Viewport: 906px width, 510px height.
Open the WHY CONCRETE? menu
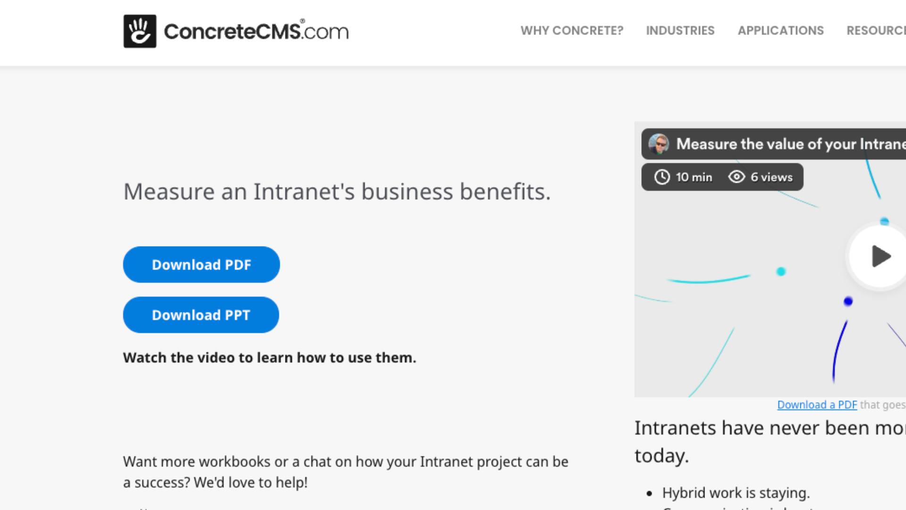(x=571, y=31)
